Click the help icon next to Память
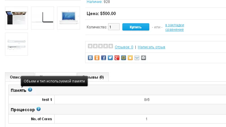 click(30, 90)
